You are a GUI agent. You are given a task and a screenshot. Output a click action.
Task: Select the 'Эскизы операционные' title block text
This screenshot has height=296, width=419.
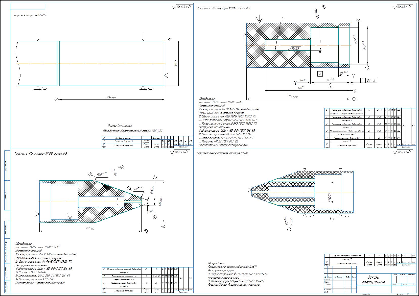[373, 280]
